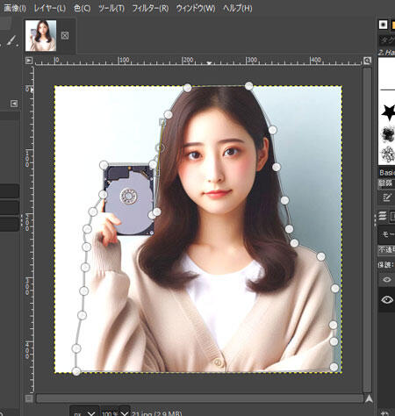Screen dimensions: 395x416
Task: Expand the pixel unit dropdown in status bar
Action: click(x=84, y=412)
